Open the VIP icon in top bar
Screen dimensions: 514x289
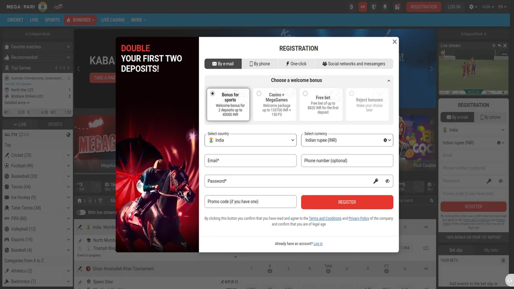click(x=363, y=7)
